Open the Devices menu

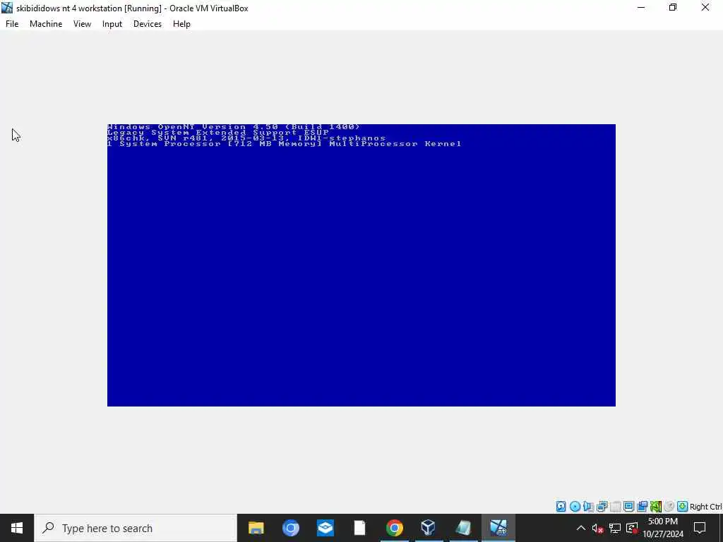(148, 24)
